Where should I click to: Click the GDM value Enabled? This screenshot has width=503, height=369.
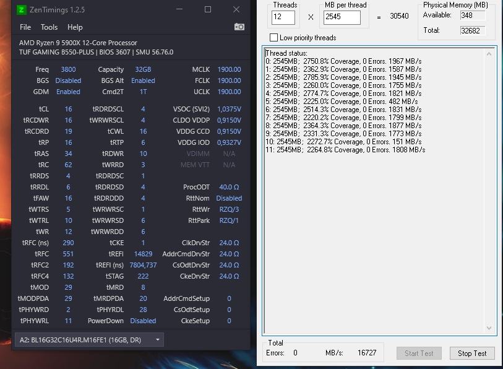tap(68, 92)
